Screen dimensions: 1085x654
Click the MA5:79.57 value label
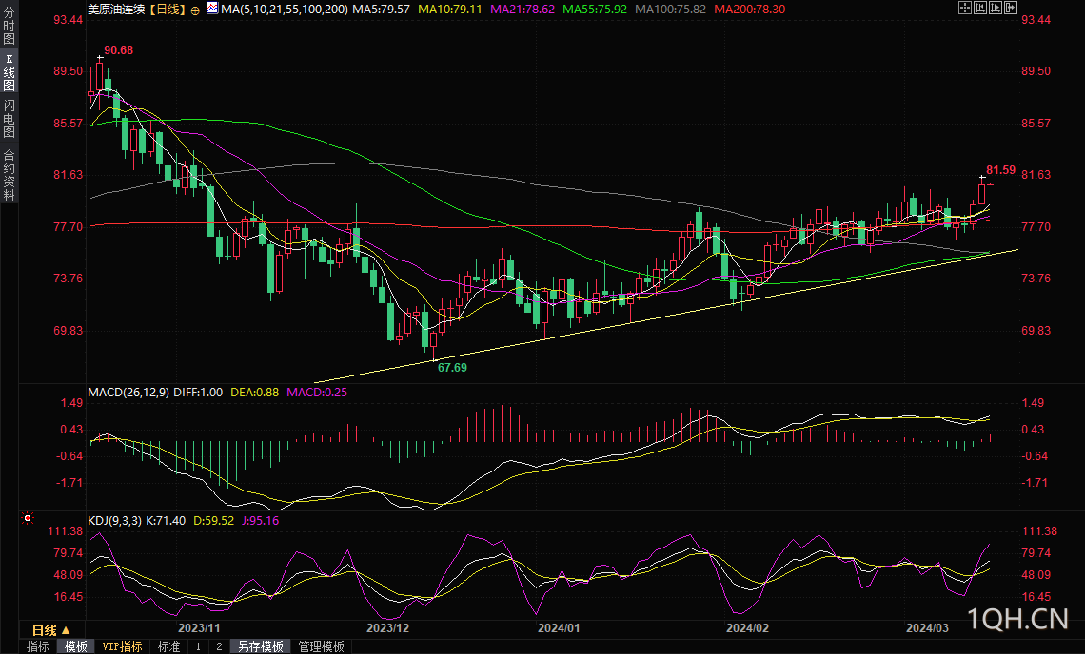point(382,9)
